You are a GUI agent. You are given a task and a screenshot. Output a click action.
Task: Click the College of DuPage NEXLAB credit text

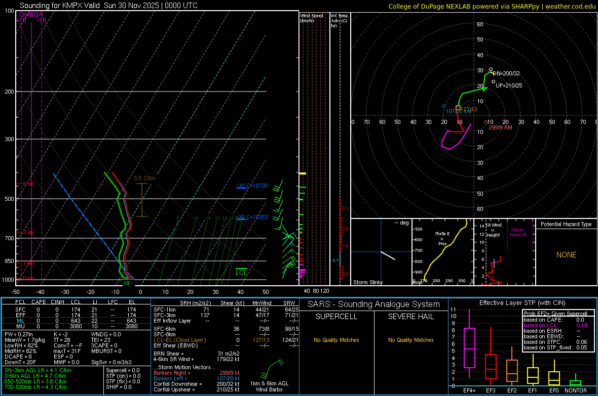tap(492, 6)
